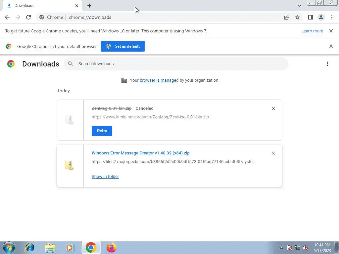Open Chrome's three-dot main menu
This screenshot has height=254, width=339.
point(332,17)
